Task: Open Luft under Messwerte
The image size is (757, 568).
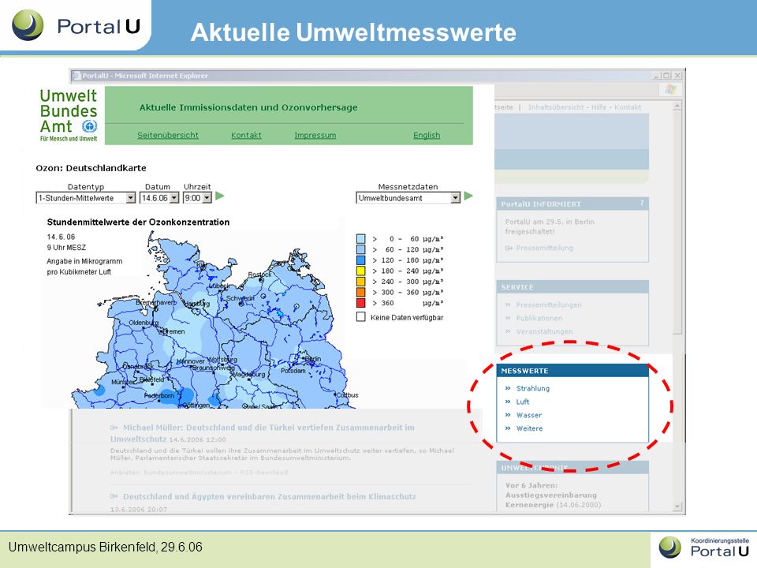Action: 522,402
